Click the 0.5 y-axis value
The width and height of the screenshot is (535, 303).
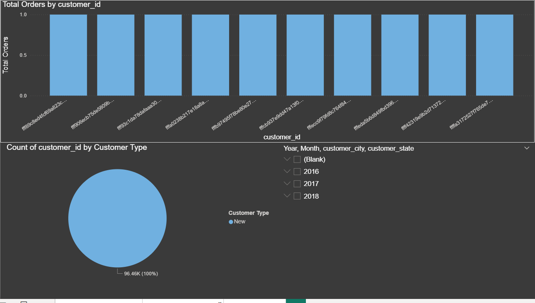tap(23, 55)
